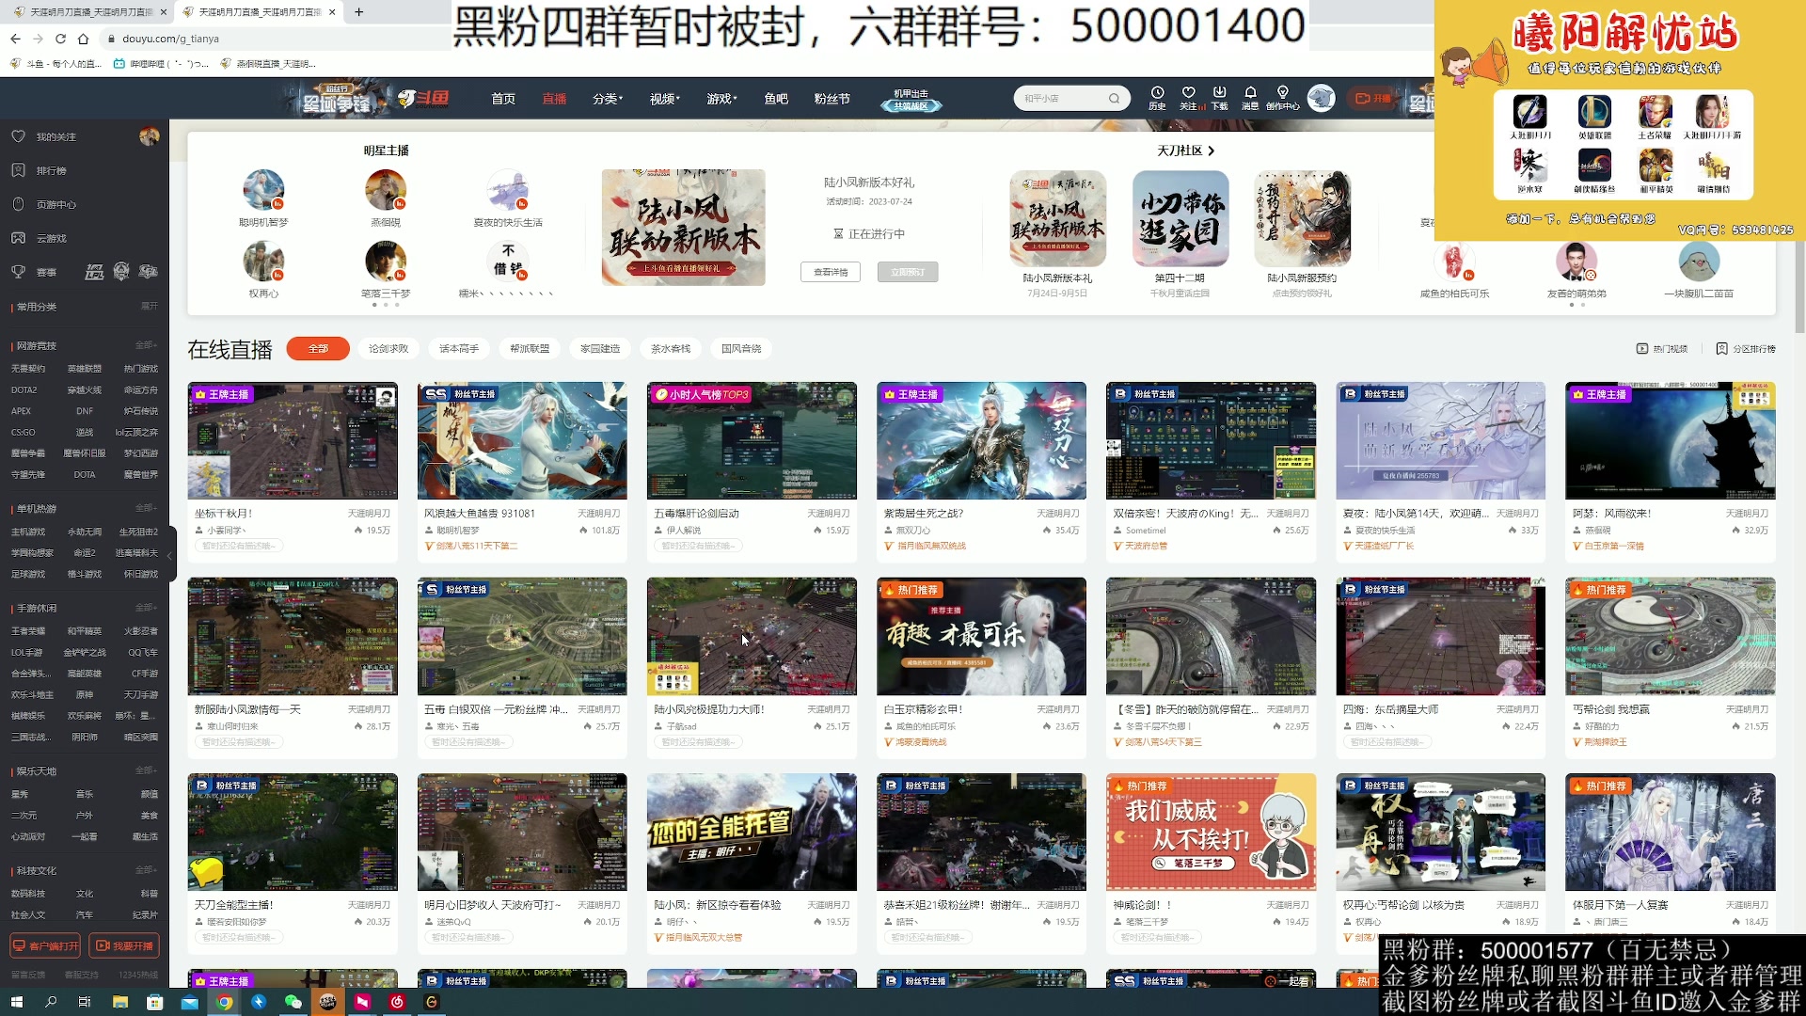Toggle the 全部 filter pill
This screenshot has width=1806, height=1016.
[317, 348]
